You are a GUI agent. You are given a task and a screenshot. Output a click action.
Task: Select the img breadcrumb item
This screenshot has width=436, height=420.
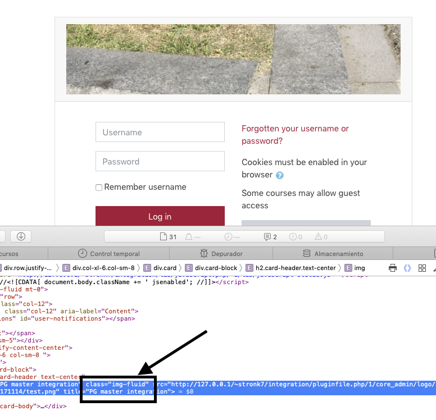coord(355,268)
